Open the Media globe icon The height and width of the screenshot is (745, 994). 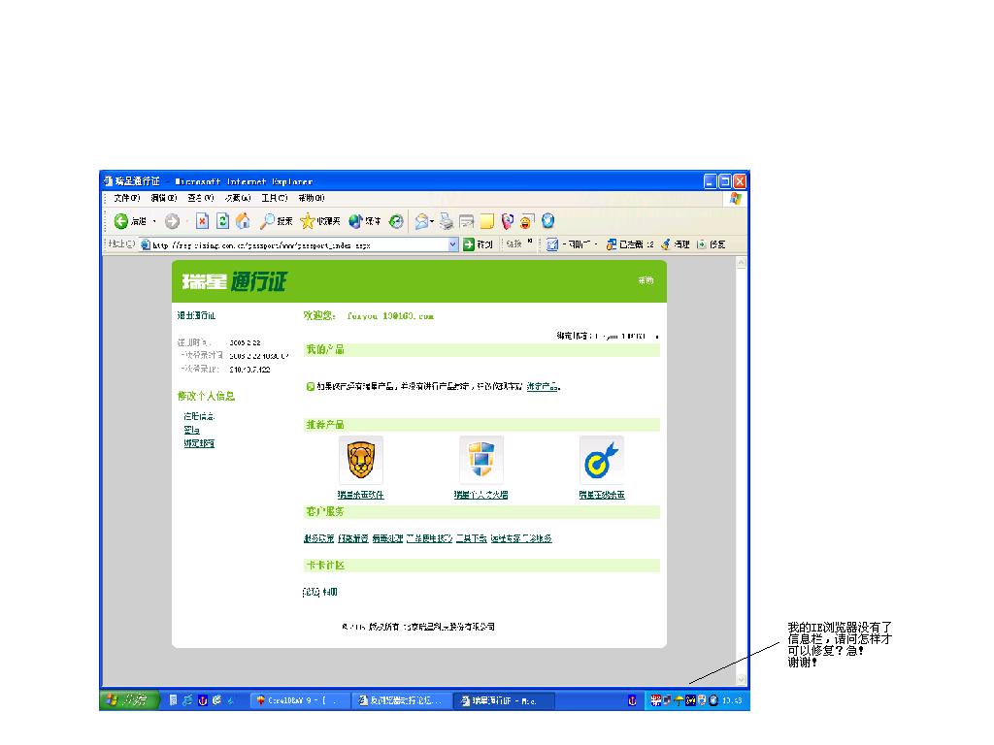pyautogui.click(x=355, y=221)
